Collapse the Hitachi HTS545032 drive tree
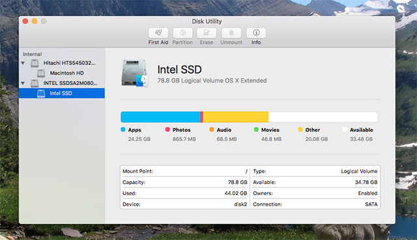The height and width of the screenshot is (240, 417). click(23, 63)
